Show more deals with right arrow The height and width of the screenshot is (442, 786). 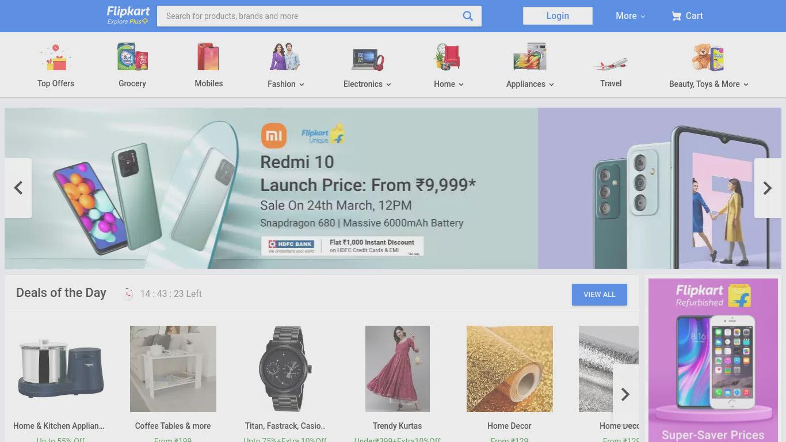point(625,394)
